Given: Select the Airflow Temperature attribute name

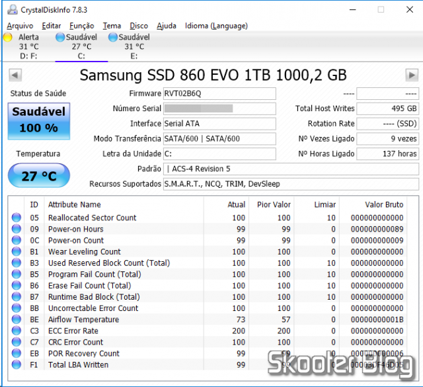Looking at the screenshot, I should (84, 320).
